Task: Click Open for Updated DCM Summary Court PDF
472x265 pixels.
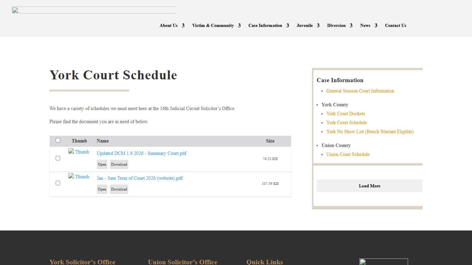Action: click(102, 164)
